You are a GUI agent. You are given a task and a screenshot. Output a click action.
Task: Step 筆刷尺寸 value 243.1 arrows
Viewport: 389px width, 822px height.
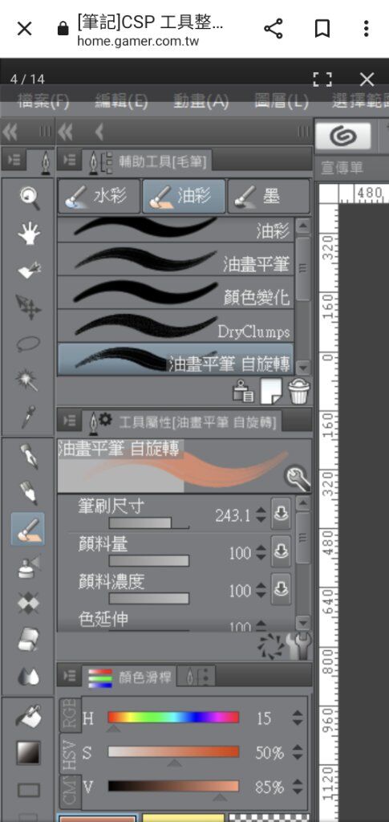[261, 516]
